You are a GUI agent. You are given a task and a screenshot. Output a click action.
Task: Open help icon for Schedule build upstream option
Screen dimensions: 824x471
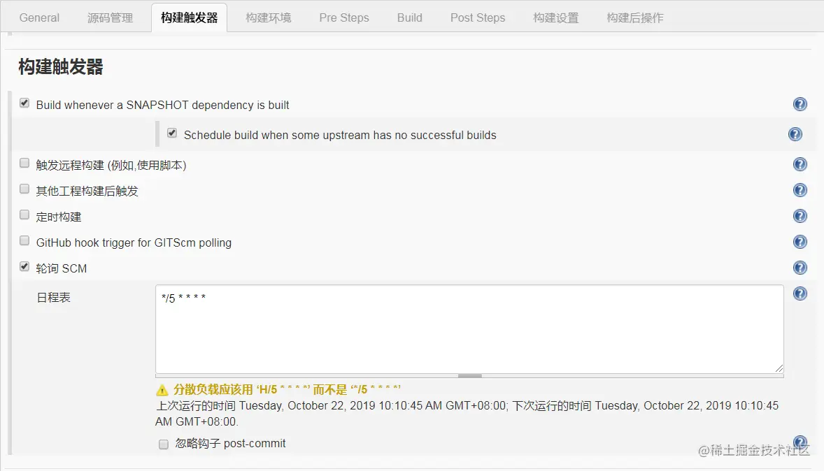point(795,134)
